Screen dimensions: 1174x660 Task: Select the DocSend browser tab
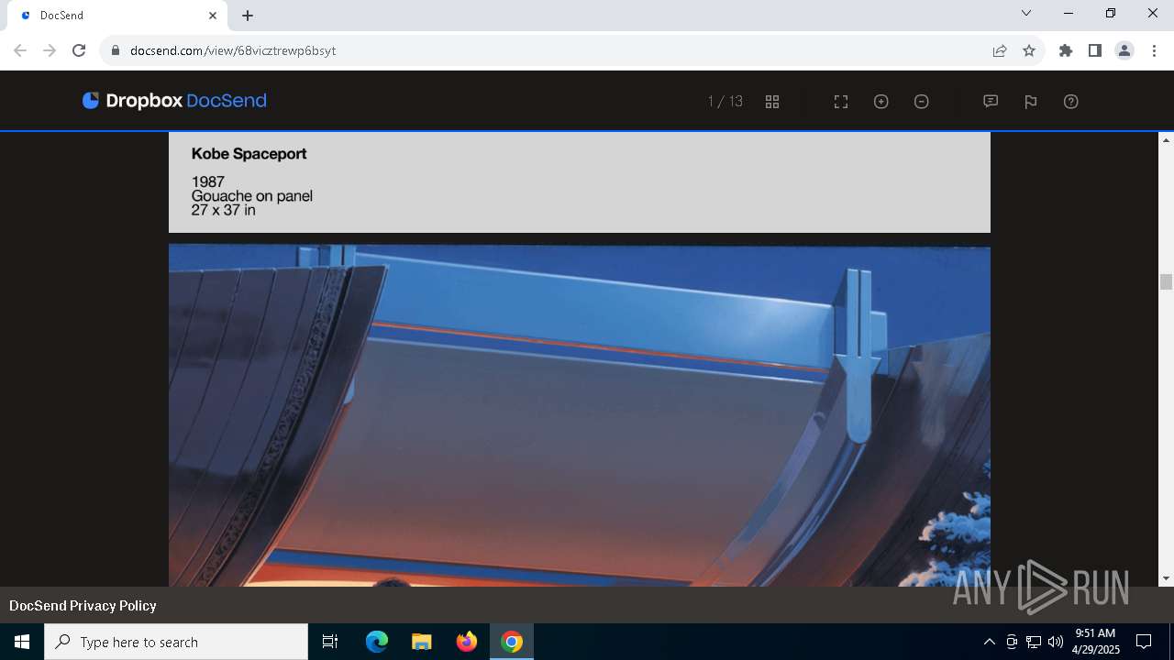tap(116, 16)
